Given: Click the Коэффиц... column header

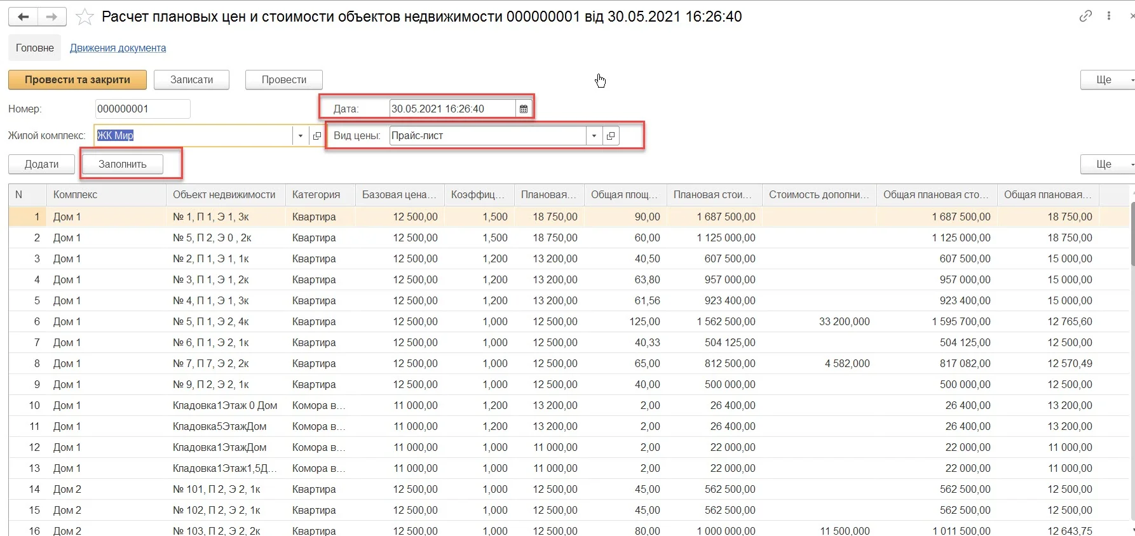Looking at the screenshot, I should [x=479, y=194].
